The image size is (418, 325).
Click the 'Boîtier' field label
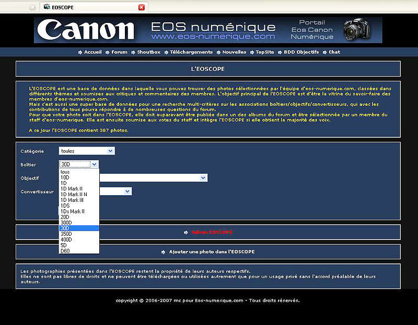click(x=28, y=165)
